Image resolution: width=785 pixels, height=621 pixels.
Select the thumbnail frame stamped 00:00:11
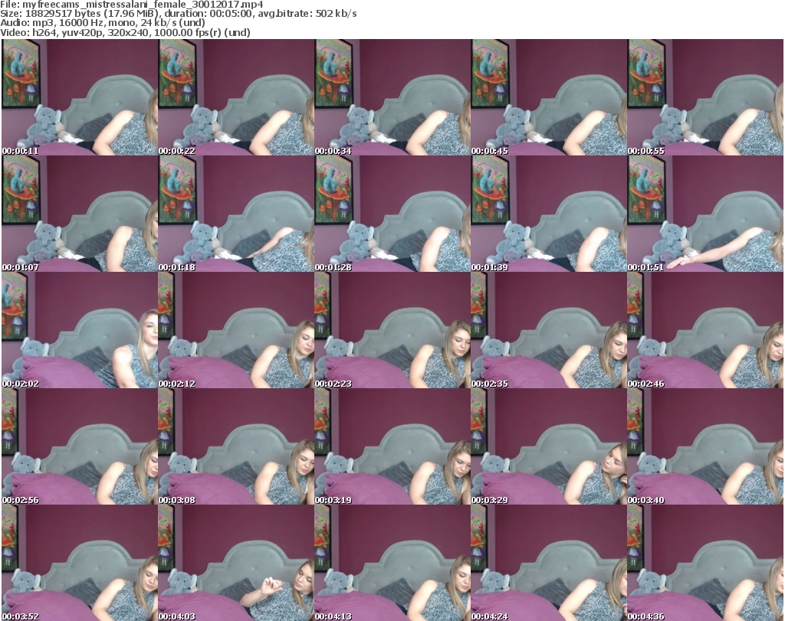(80, 97)
